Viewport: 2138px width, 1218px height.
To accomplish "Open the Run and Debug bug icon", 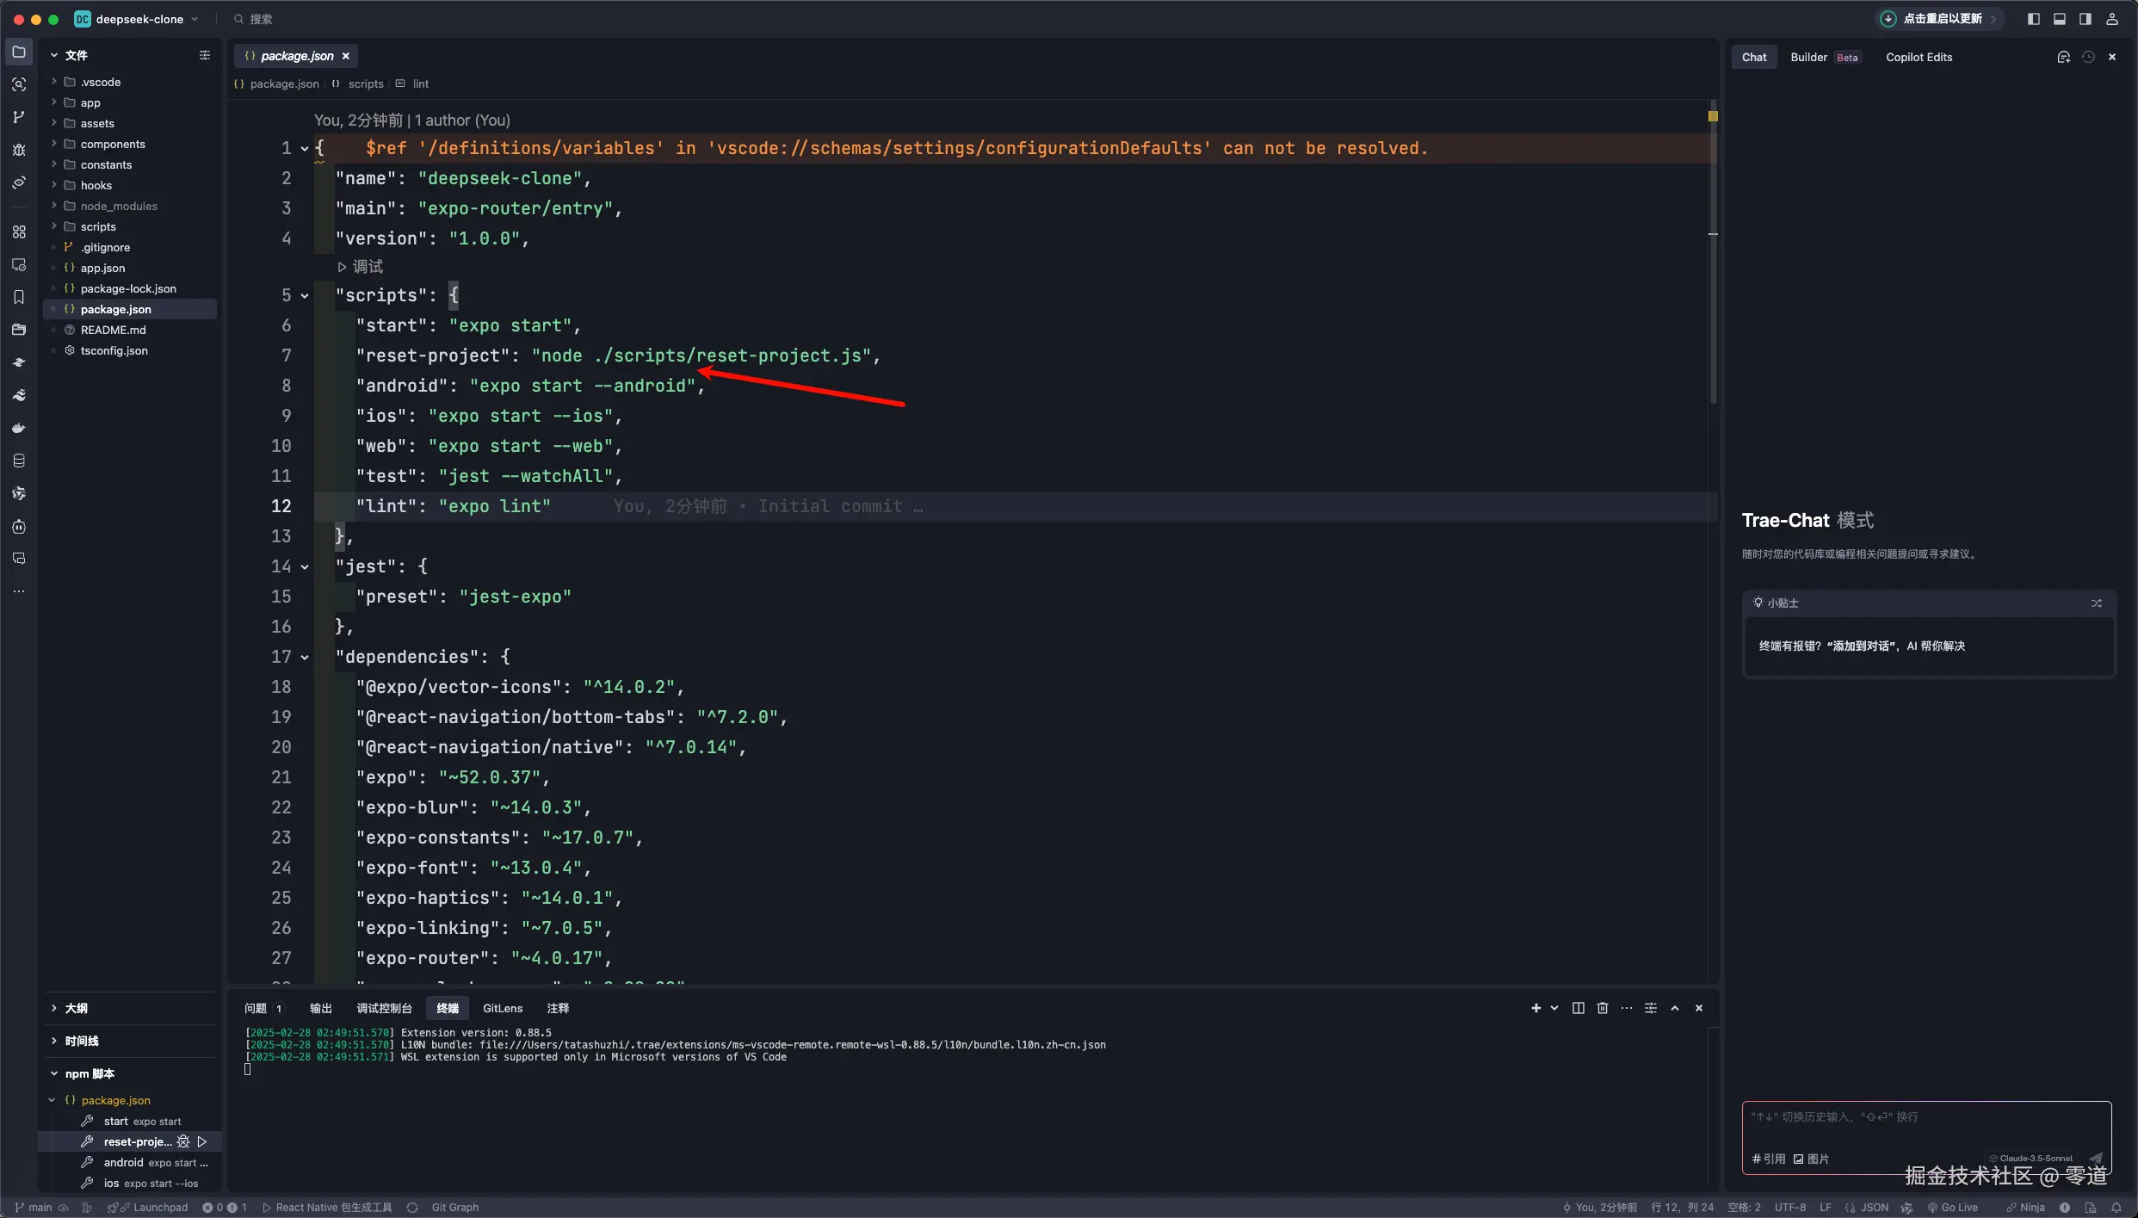I will click(19, 150).
